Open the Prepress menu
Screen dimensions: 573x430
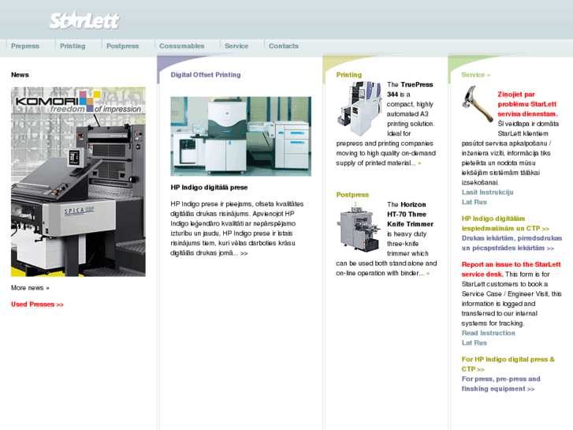click(x=25, y=46)
